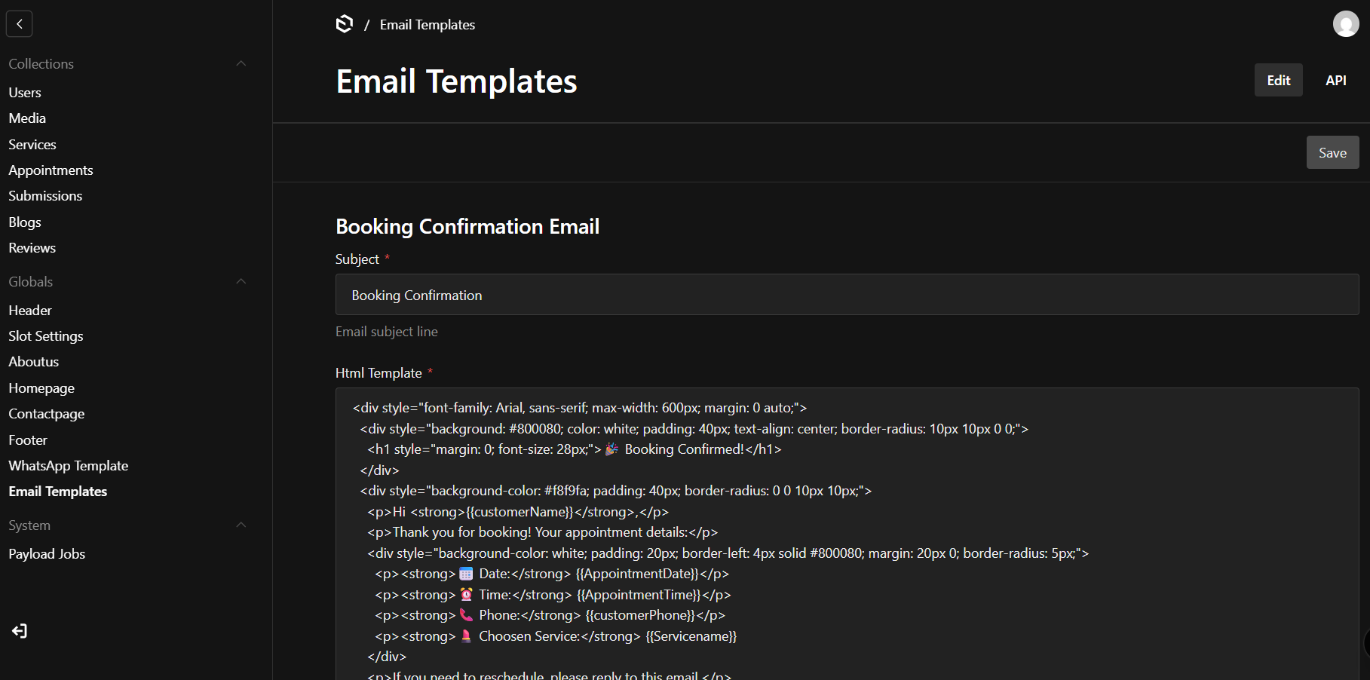Focus the Subject input field
Screen dimensions: 1370x680
click(x=846, y=296)
